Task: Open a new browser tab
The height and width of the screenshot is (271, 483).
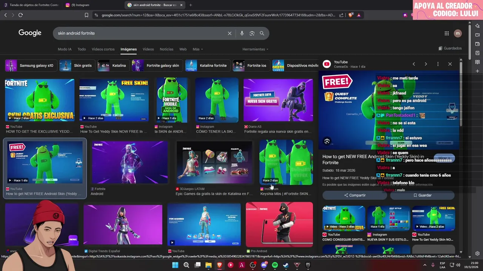Action: (x=191, y=5)
